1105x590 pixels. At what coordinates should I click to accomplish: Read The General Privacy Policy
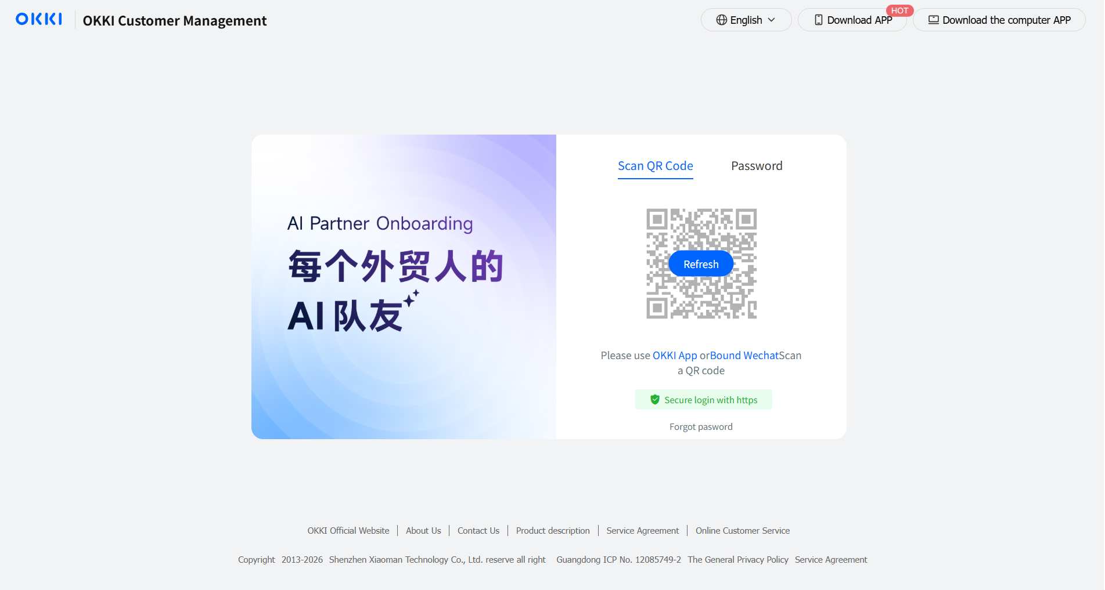point(738,560)
